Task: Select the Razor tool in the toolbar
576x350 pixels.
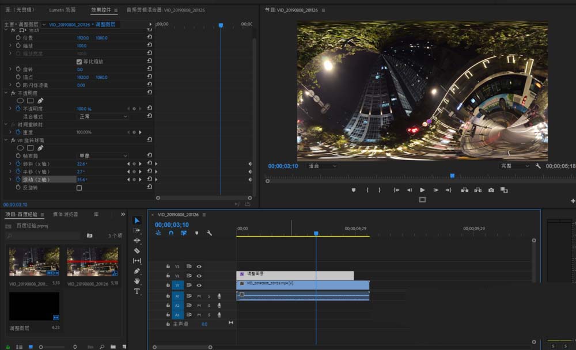Action: (137, 251)
